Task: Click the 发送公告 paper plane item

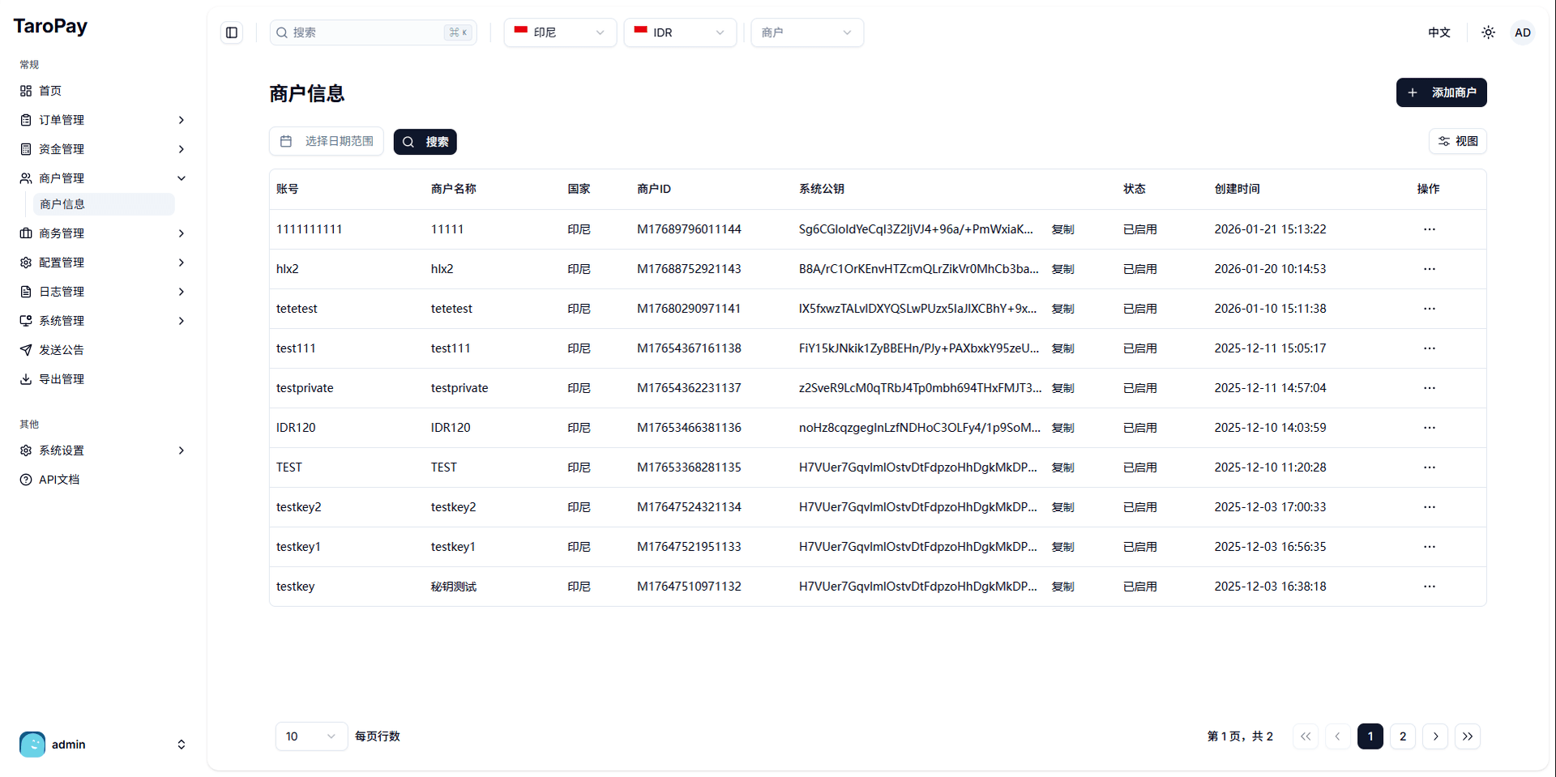Action: point(62,350)
